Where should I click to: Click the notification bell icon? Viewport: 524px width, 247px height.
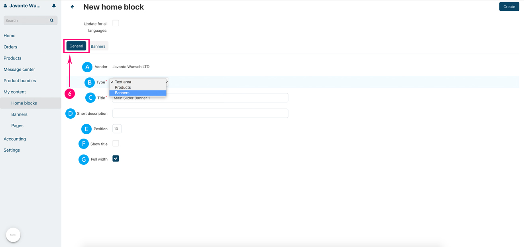(x=54, y=6)
